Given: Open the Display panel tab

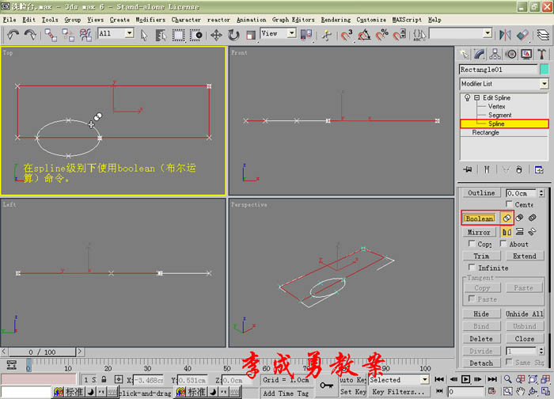Looking at the screenshot, I should (x=526, y=54).
